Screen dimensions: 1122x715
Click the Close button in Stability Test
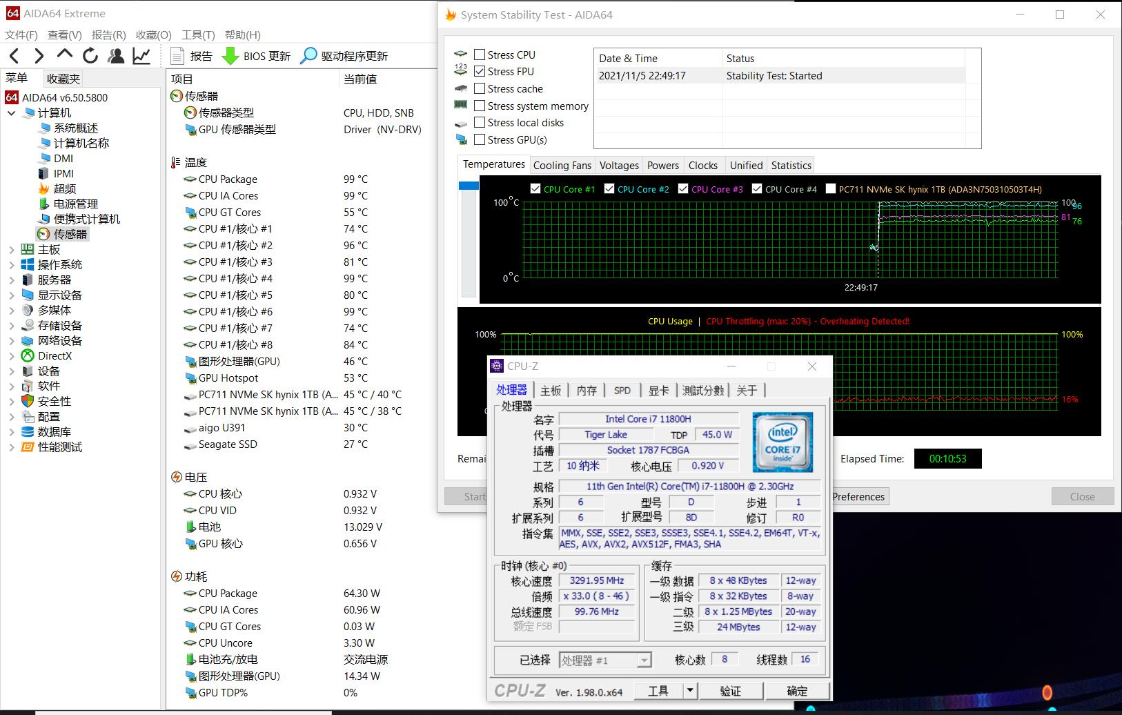pyautogui.click(x=1081, y=496)
